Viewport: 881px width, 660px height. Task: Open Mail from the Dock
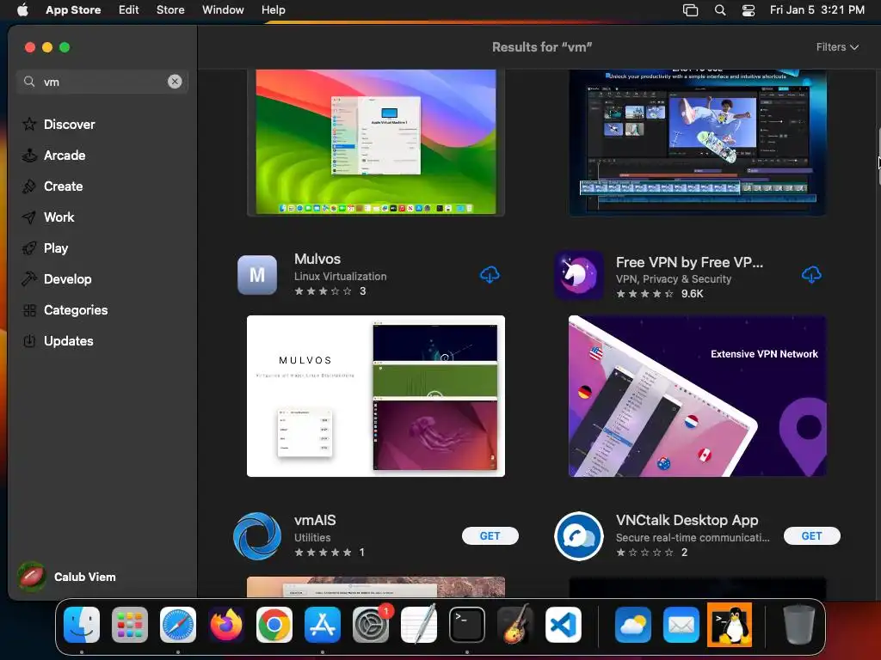tap(681, 625)
